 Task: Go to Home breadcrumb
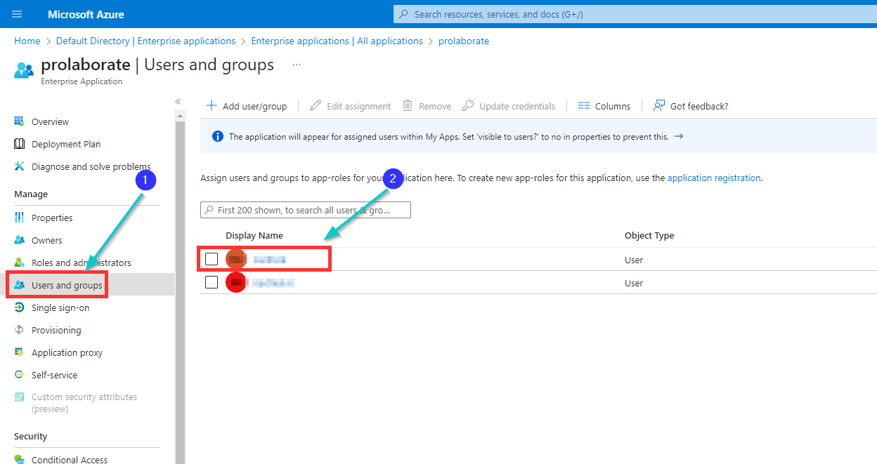click(27, 41)
